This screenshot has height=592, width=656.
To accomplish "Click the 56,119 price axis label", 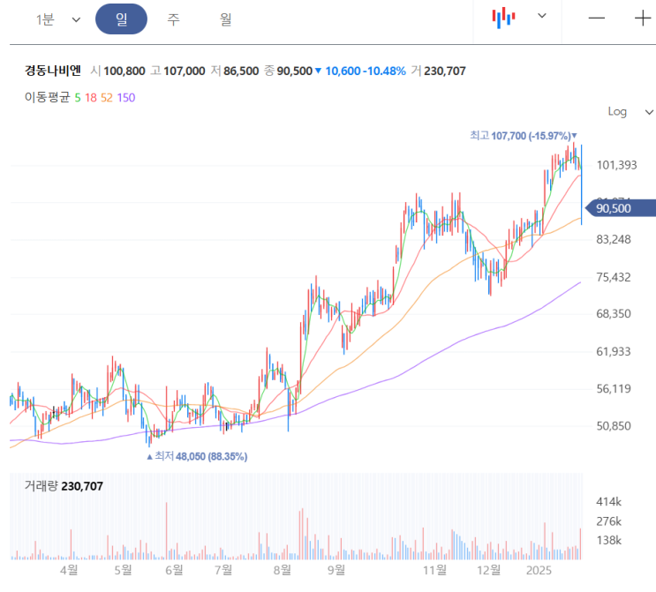I will (x=614, y=389).
